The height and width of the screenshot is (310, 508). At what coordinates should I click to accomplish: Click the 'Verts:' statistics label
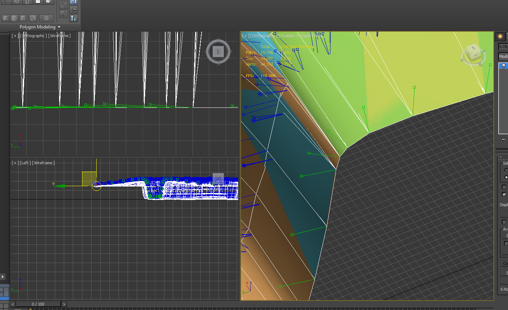tap(251, 64)
